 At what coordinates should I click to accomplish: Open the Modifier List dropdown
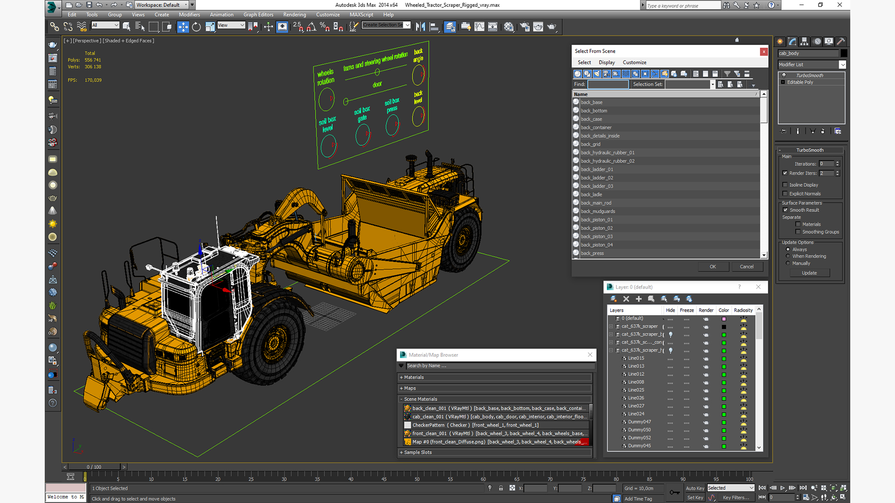click(842, 65)
